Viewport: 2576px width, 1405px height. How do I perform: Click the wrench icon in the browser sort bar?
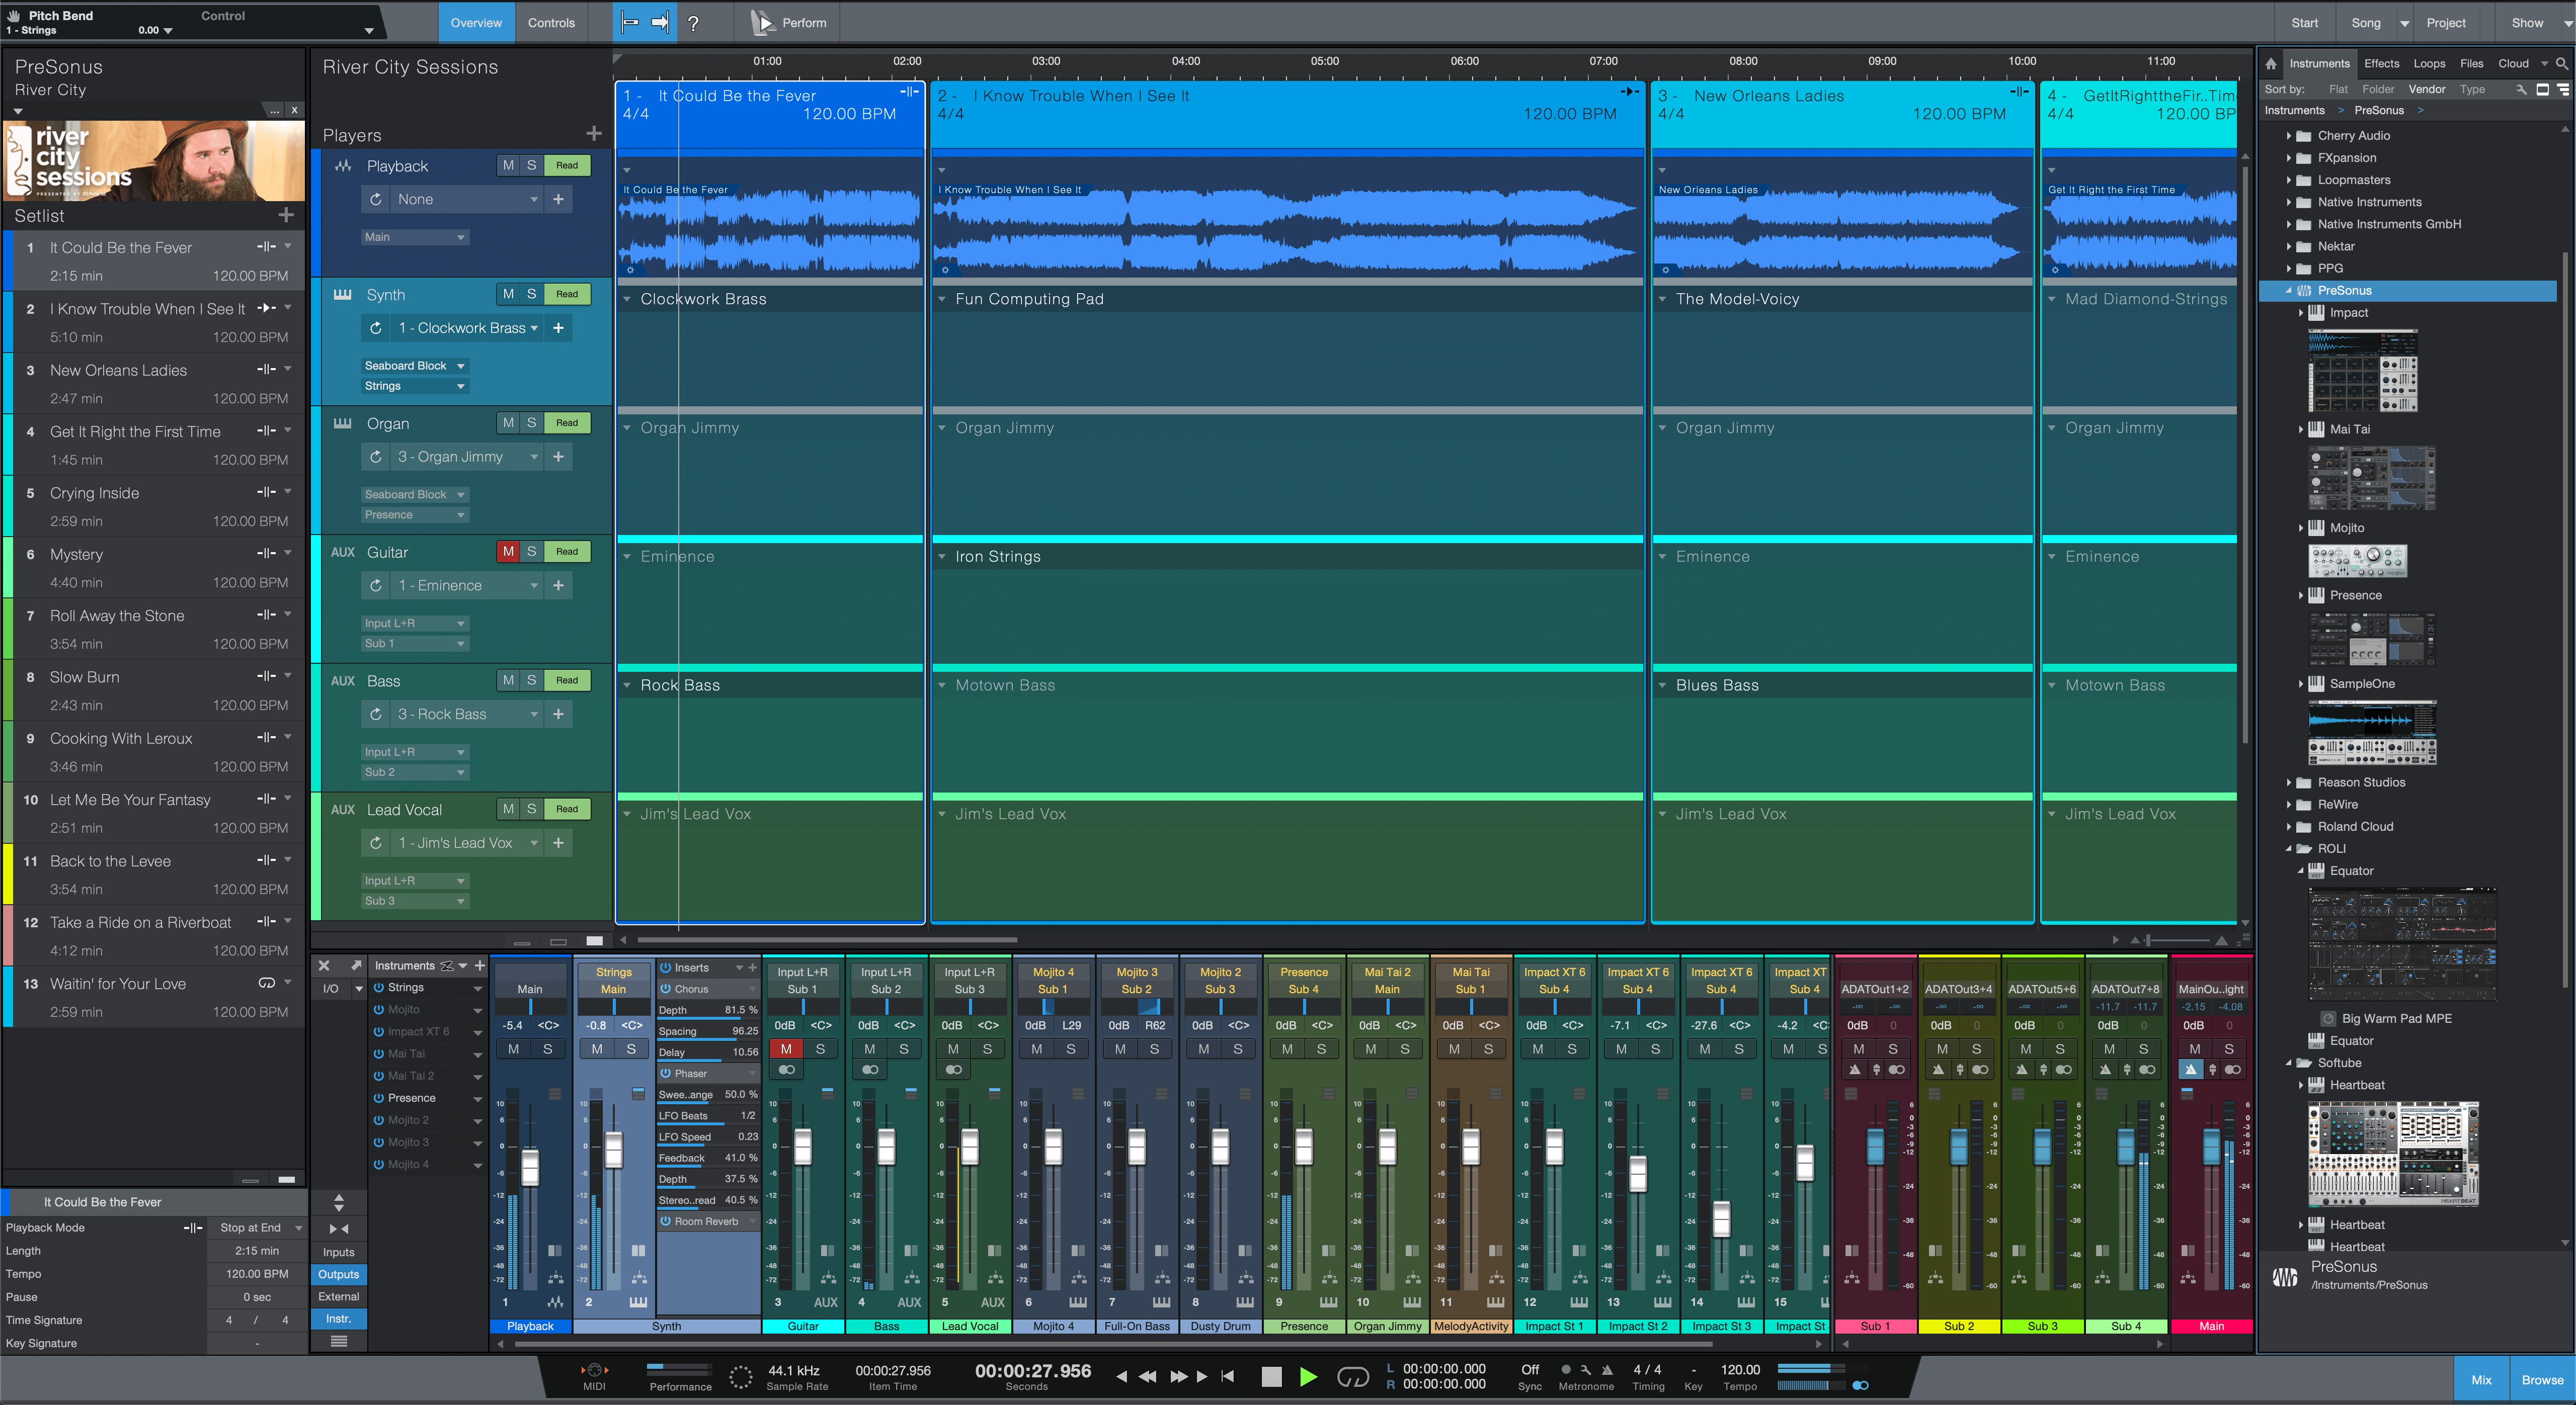click(2521, 90)
